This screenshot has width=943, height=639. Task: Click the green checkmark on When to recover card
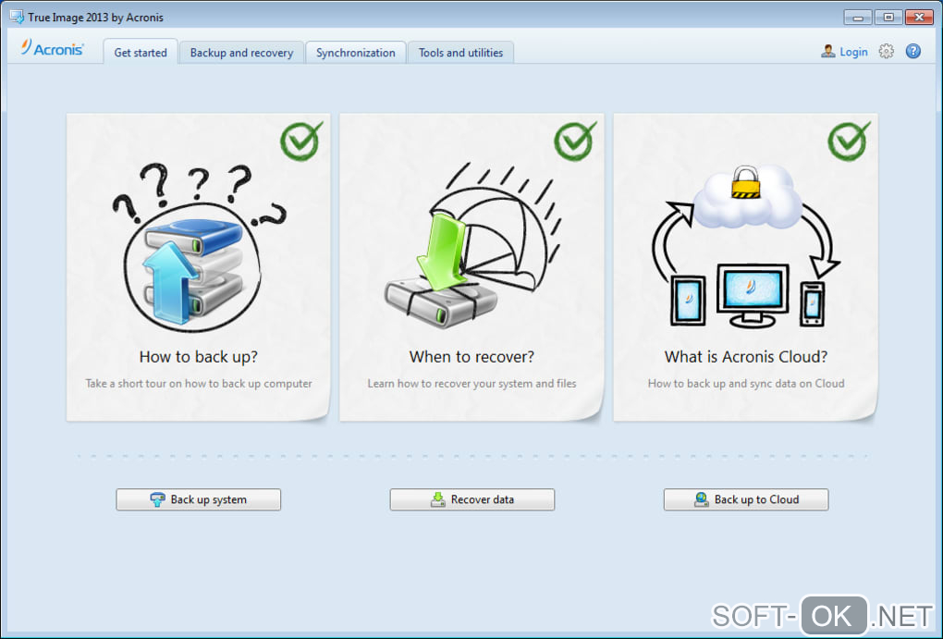(575, 141)
